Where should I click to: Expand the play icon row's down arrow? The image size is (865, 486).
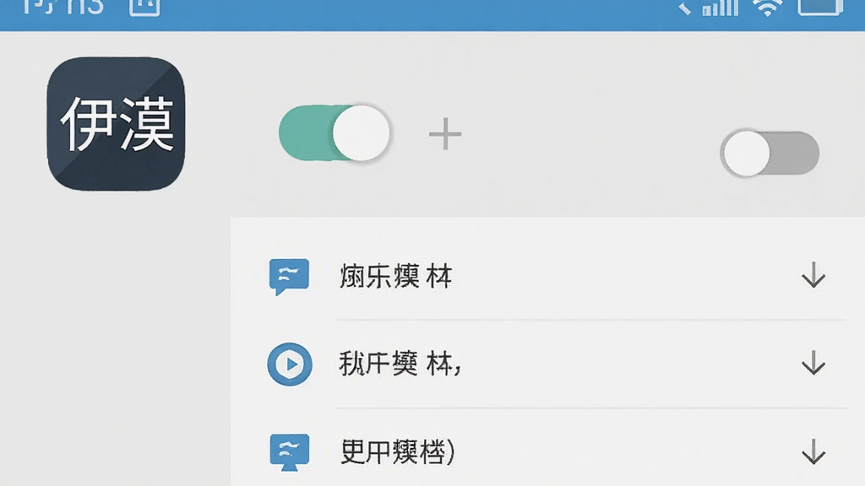click(813, 364)
